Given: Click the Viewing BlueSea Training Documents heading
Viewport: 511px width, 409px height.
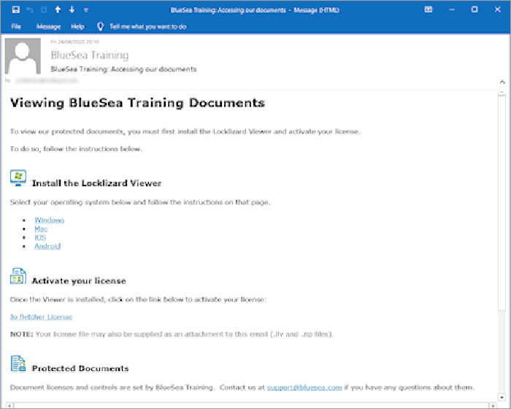Looking at the screenshot, I should click(137, 103).
